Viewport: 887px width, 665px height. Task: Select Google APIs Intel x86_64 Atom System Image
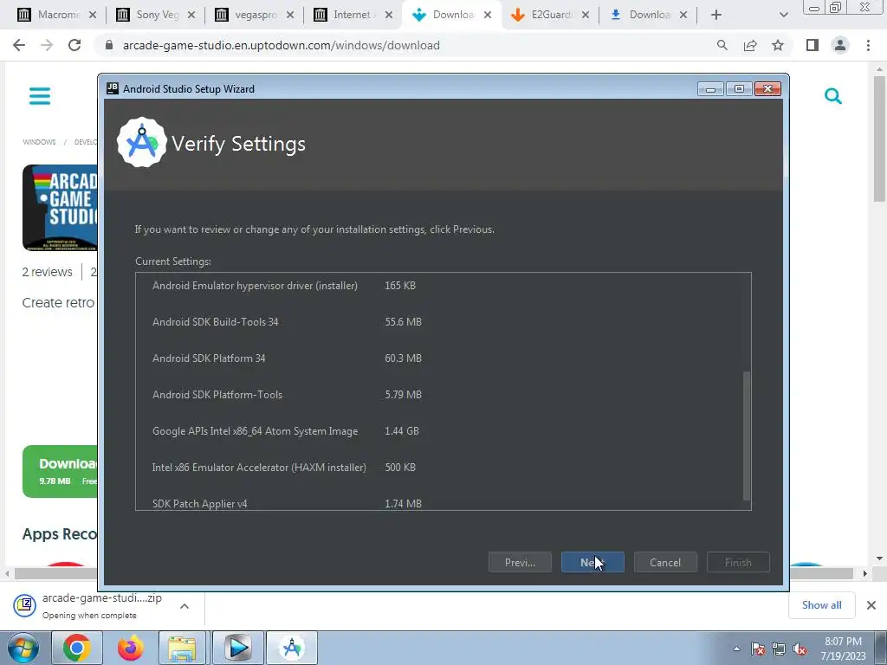pyautogui.click(x=256, y=431)
